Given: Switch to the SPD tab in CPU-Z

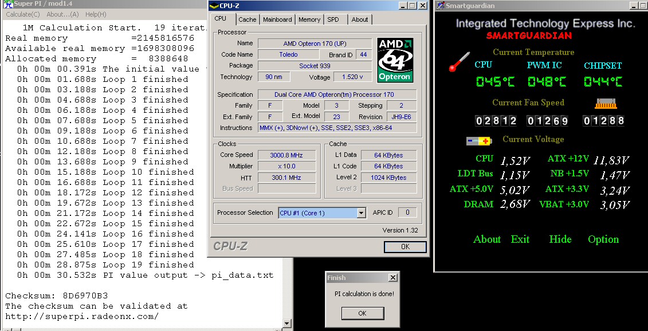Looking at the screenshot, I should 333,19.
